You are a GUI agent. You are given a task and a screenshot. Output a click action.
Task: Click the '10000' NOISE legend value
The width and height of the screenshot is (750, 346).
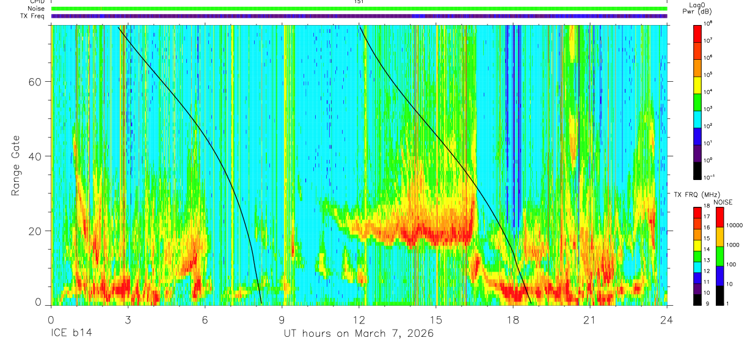tap(734, 225)
